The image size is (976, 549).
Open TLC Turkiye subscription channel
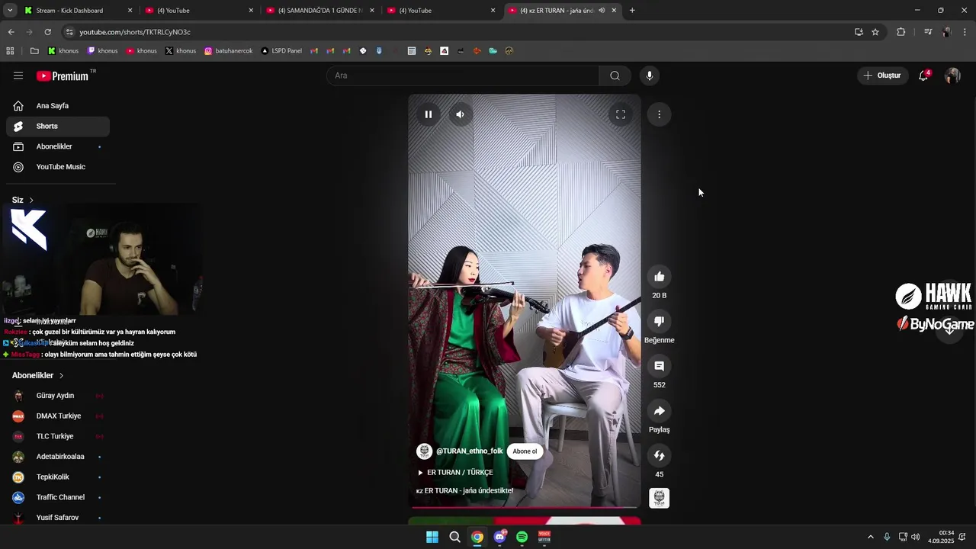(x=58, y=436)
